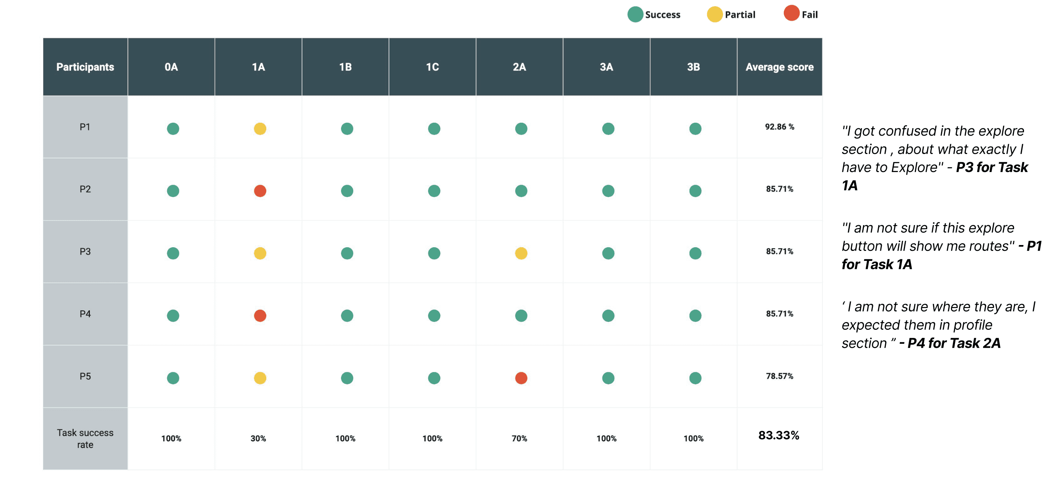Click P4's green success dot under 2A
Screen dimensions: 1049x493
521,316
